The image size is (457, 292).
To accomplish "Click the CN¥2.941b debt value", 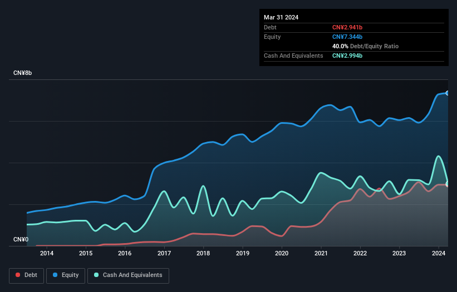I will (347, 27).
